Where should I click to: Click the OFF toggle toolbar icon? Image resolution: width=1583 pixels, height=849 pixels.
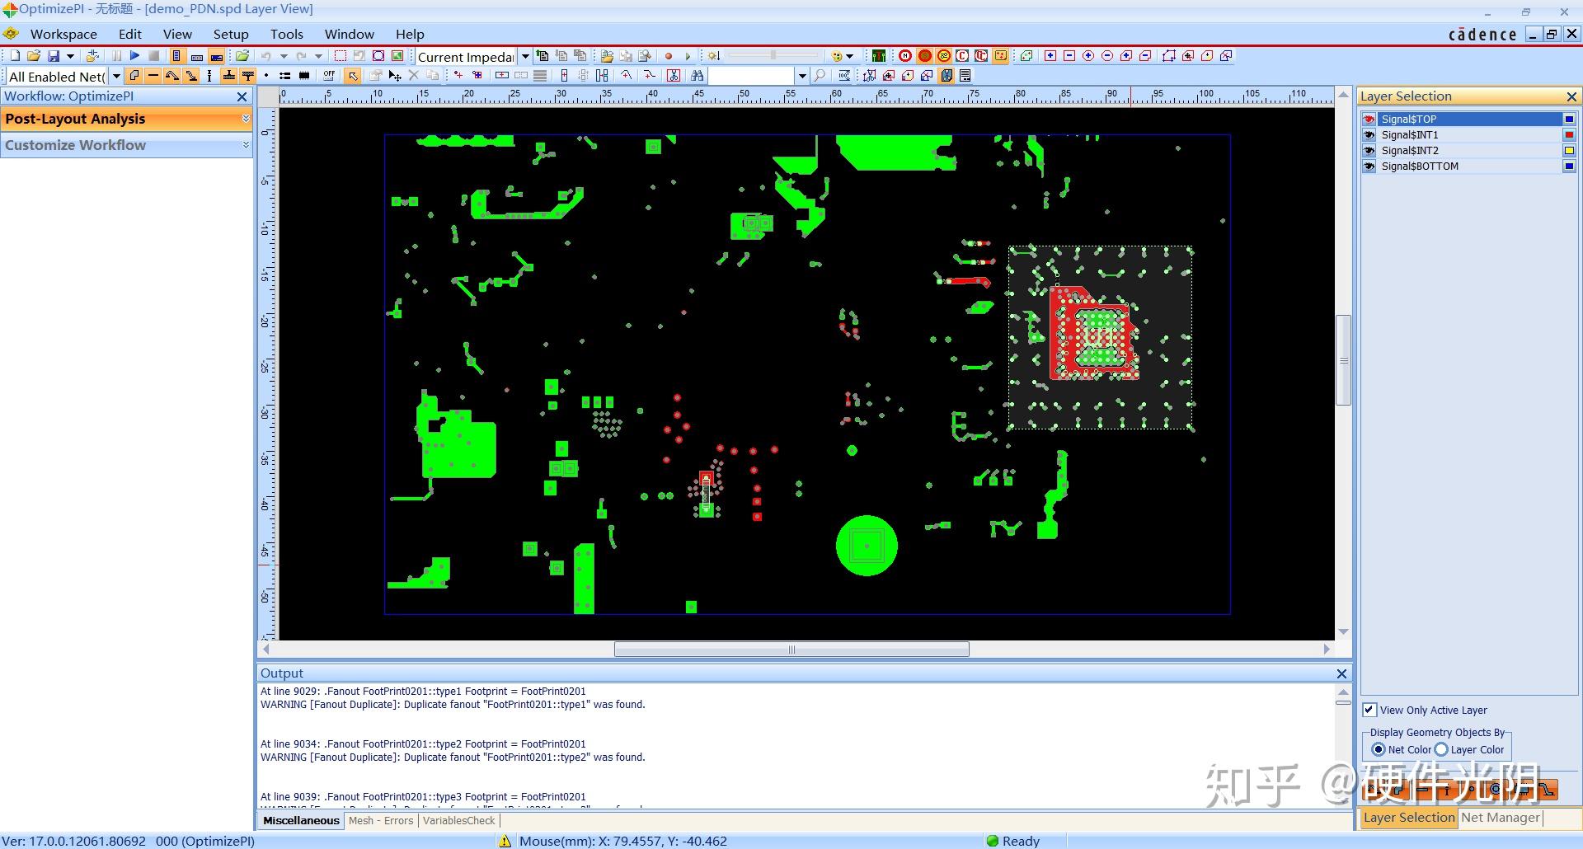pos(329,76)
